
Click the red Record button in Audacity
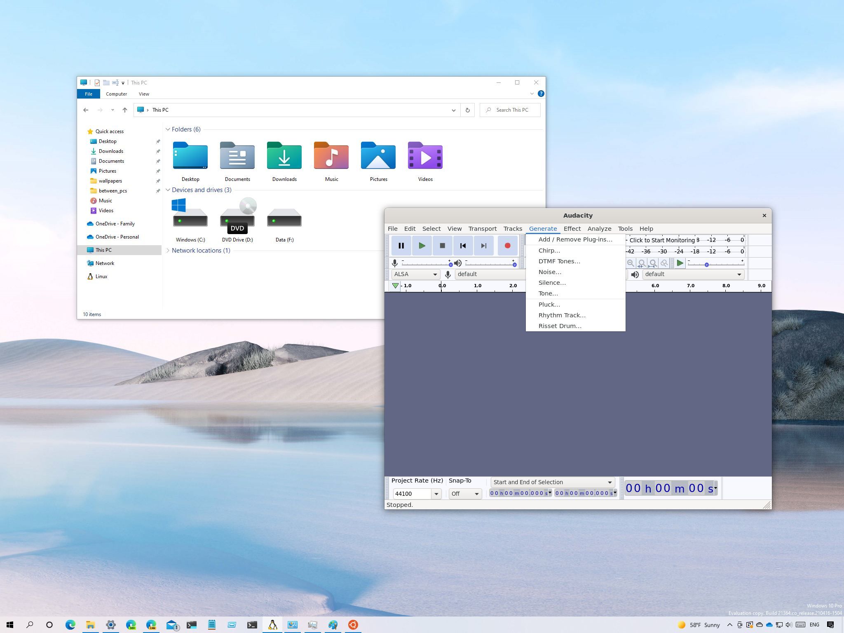pos(507,245)
